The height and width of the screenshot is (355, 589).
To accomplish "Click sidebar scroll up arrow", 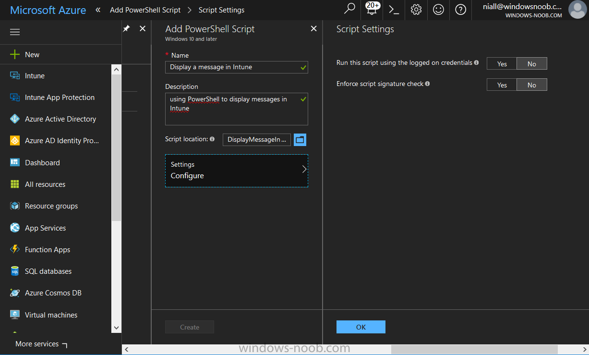I will (x=117, y=70).
